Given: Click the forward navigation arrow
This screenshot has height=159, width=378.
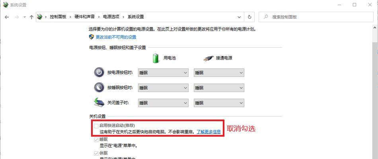Looking at the screenshot, I should [17, 17].
